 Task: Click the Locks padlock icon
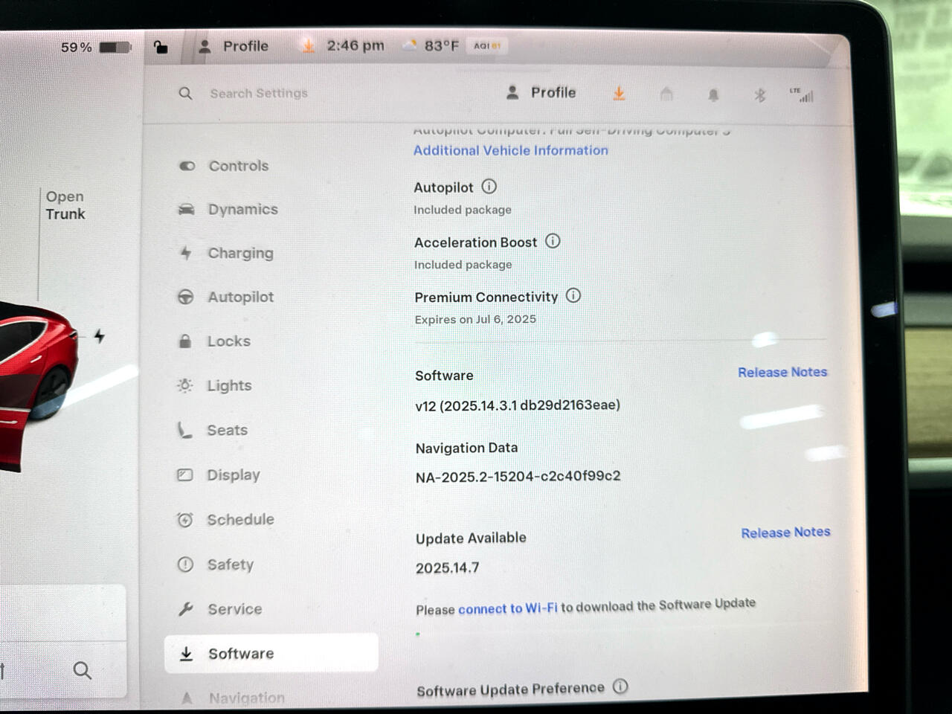(x=185, y=341)
